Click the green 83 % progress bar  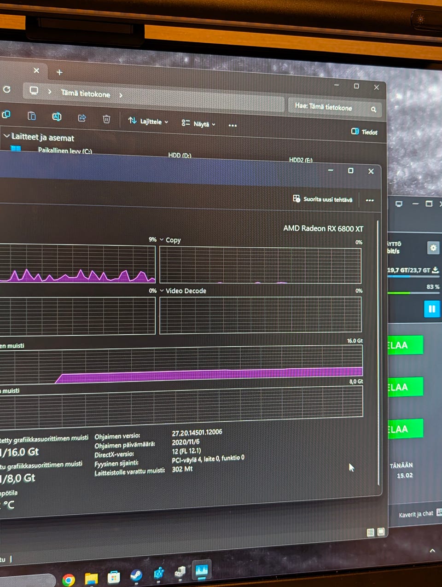[414, 292]
